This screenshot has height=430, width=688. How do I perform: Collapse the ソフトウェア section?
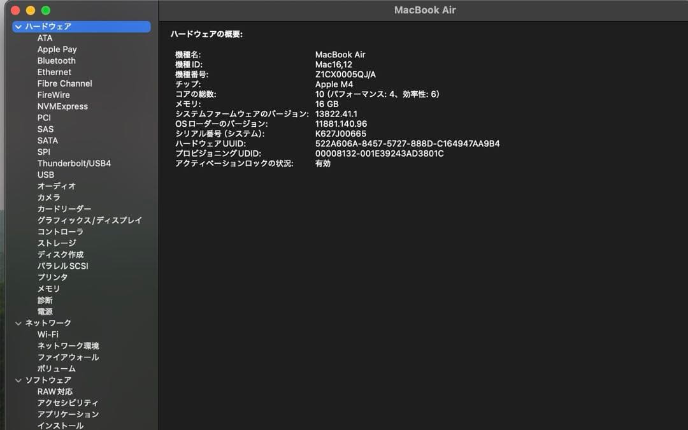pyautogui.click(x=17, y=380)
